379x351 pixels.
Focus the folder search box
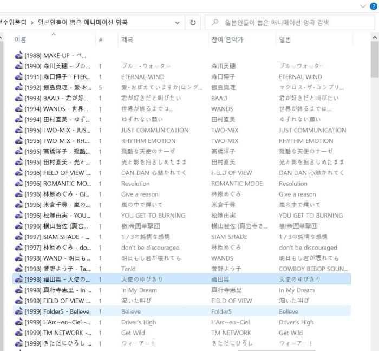tap(290, 23)
